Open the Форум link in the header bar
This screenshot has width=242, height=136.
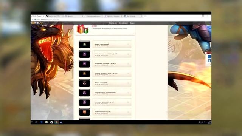[x=132, y=23]
